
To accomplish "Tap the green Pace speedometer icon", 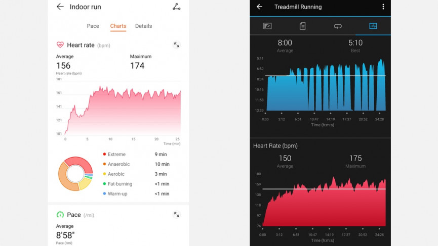I will tap(60, 215).
